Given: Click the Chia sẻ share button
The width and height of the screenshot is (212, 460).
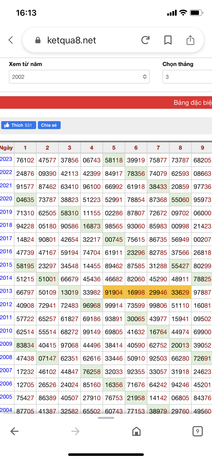Looking at the screenshot, I should (x=49, y=125).
